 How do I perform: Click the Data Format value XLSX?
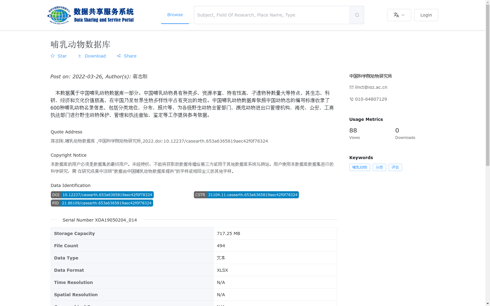[222, 270]
